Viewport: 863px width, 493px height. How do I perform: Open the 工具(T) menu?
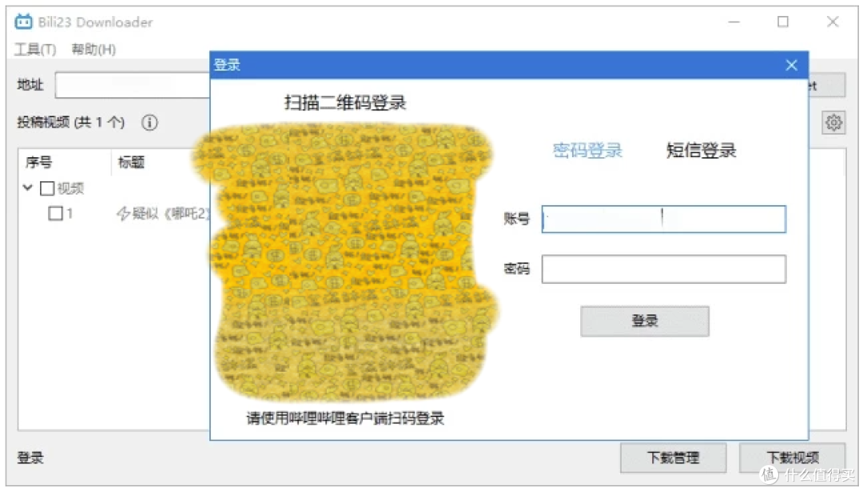click(x=35, y=49)
